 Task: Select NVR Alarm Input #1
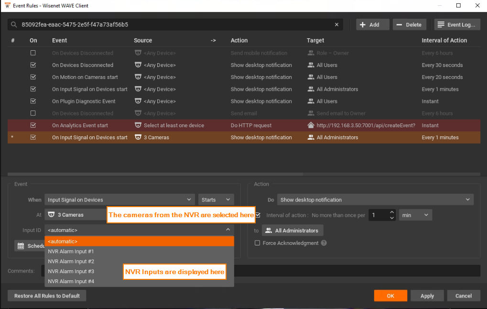click(x=139, y=251)
